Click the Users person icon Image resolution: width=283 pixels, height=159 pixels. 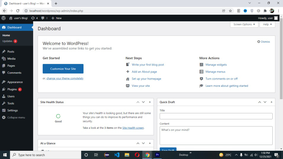click(4, 96)
